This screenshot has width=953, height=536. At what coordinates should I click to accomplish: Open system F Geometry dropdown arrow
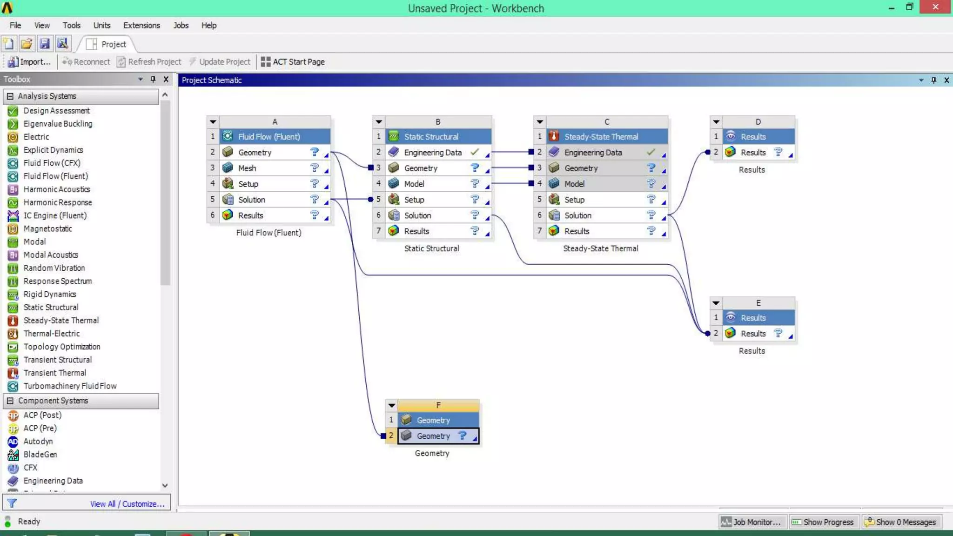(392, 405)
